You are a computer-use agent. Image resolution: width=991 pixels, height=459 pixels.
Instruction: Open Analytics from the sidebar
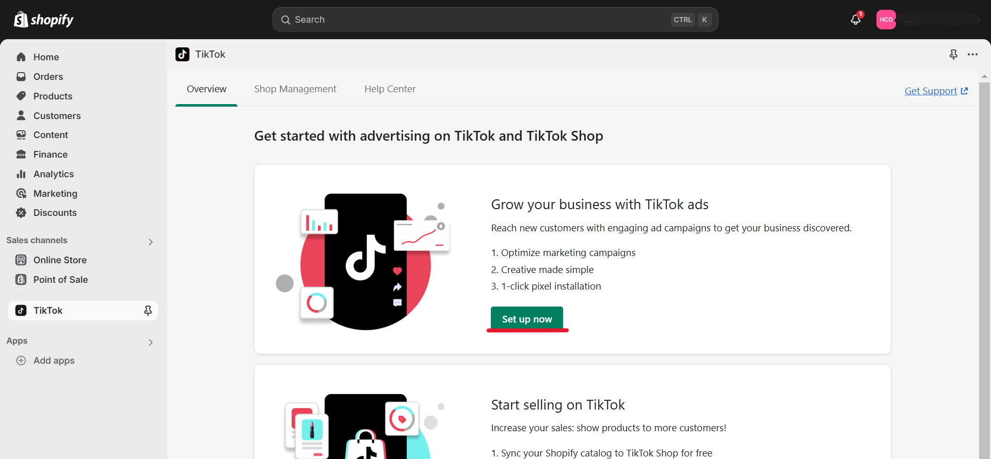click(53, 174)
